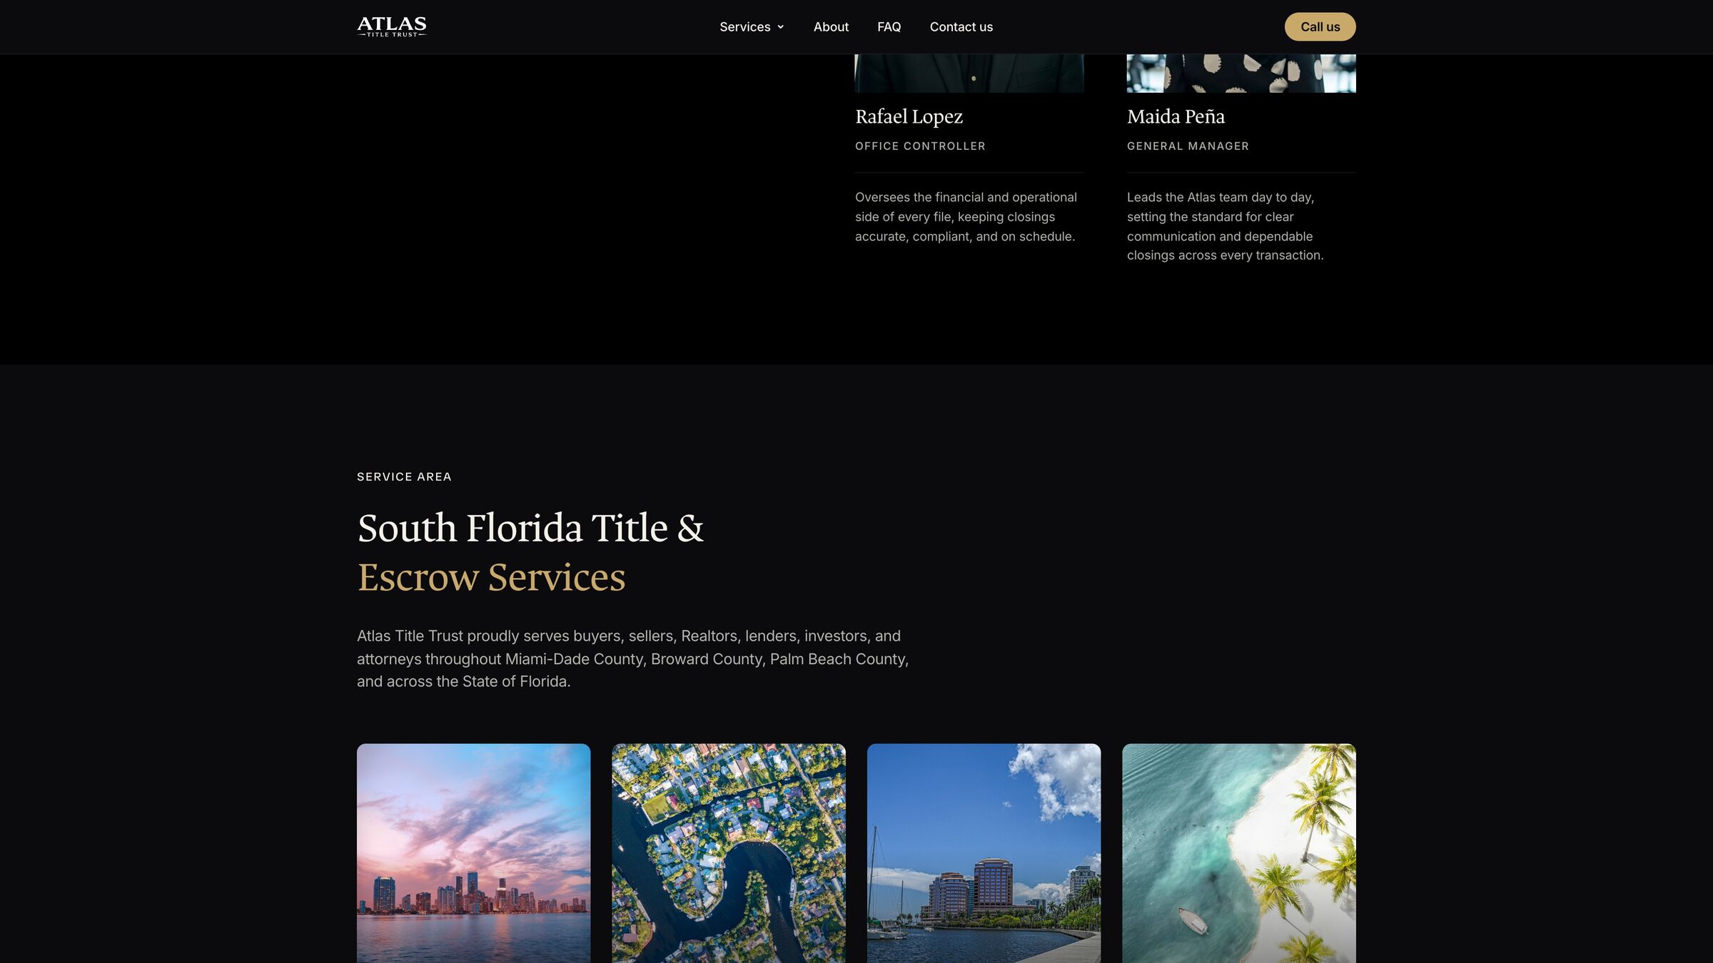The image size is (1713, 963).
Task: Click the name Maida Peña
Action: tap(1176, 116)
